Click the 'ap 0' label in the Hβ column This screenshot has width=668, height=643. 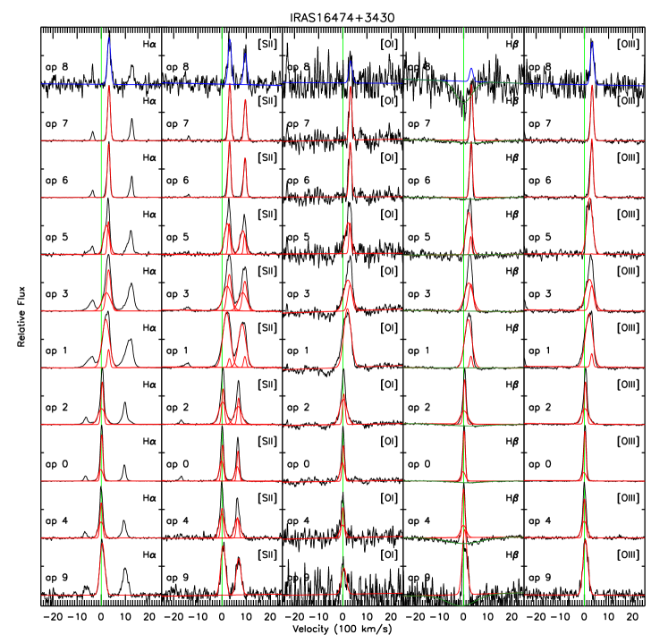point(419,464)
